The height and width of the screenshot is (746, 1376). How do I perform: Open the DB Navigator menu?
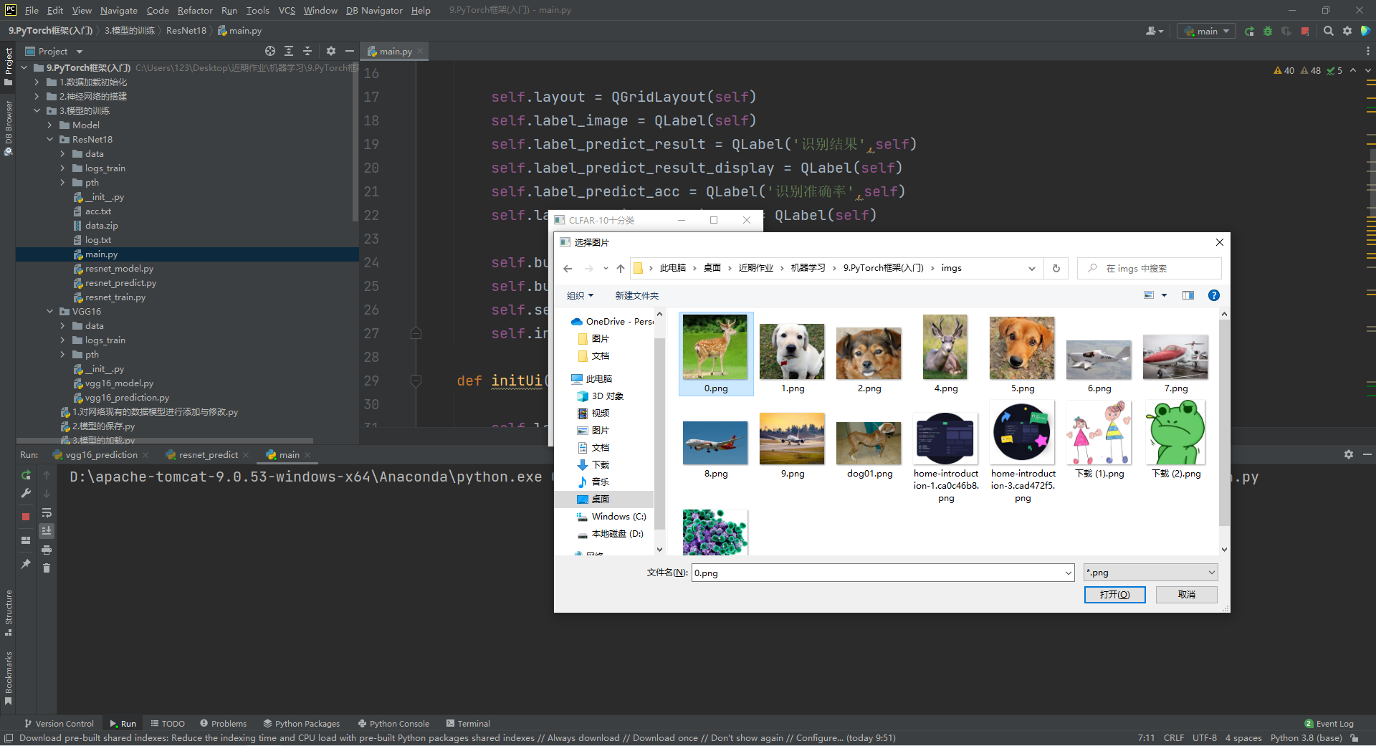point(374,10)
